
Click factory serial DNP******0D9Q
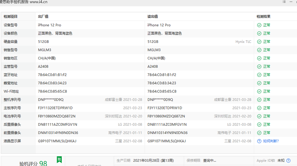click(51, 99)
